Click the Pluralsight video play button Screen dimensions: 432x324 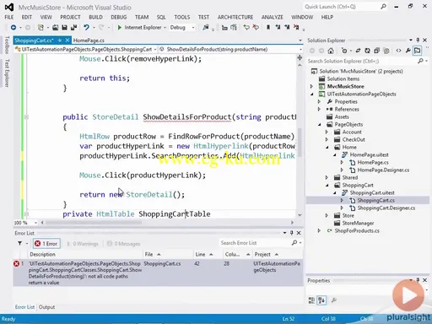pyautogui.click(x=408, y=295)
